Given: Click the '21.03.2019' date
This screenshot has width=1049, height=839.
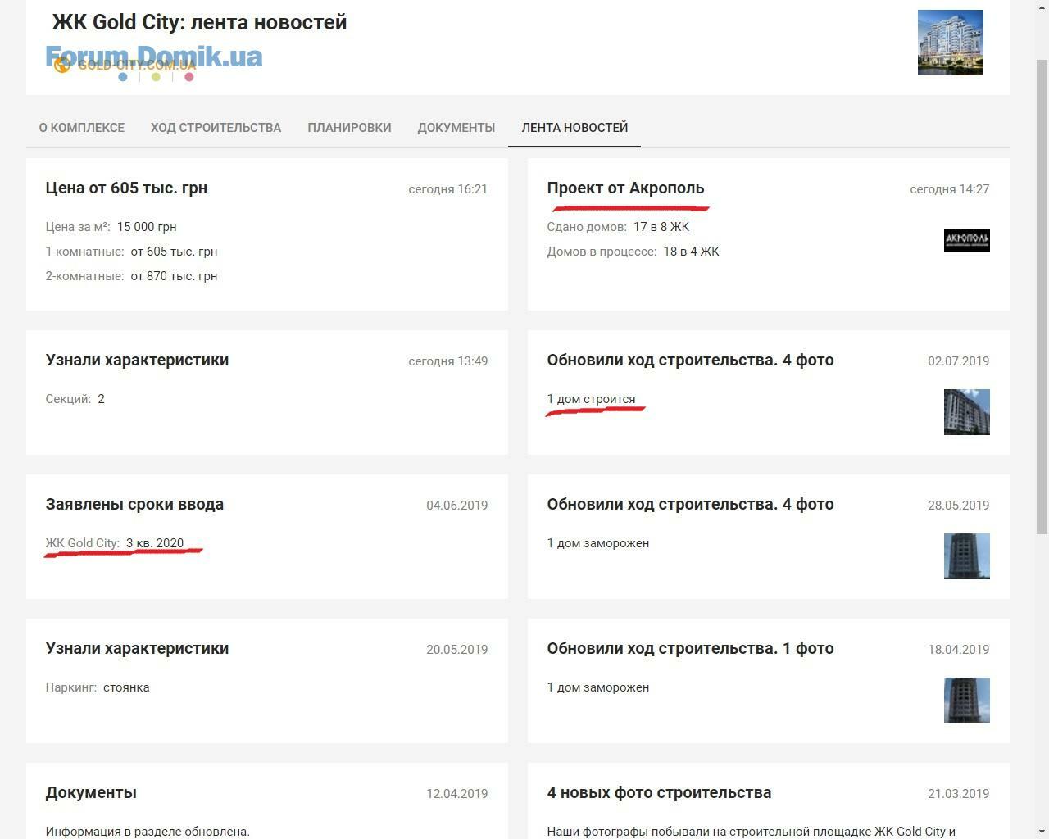Looking at the screenshot, I should point(958,794).
